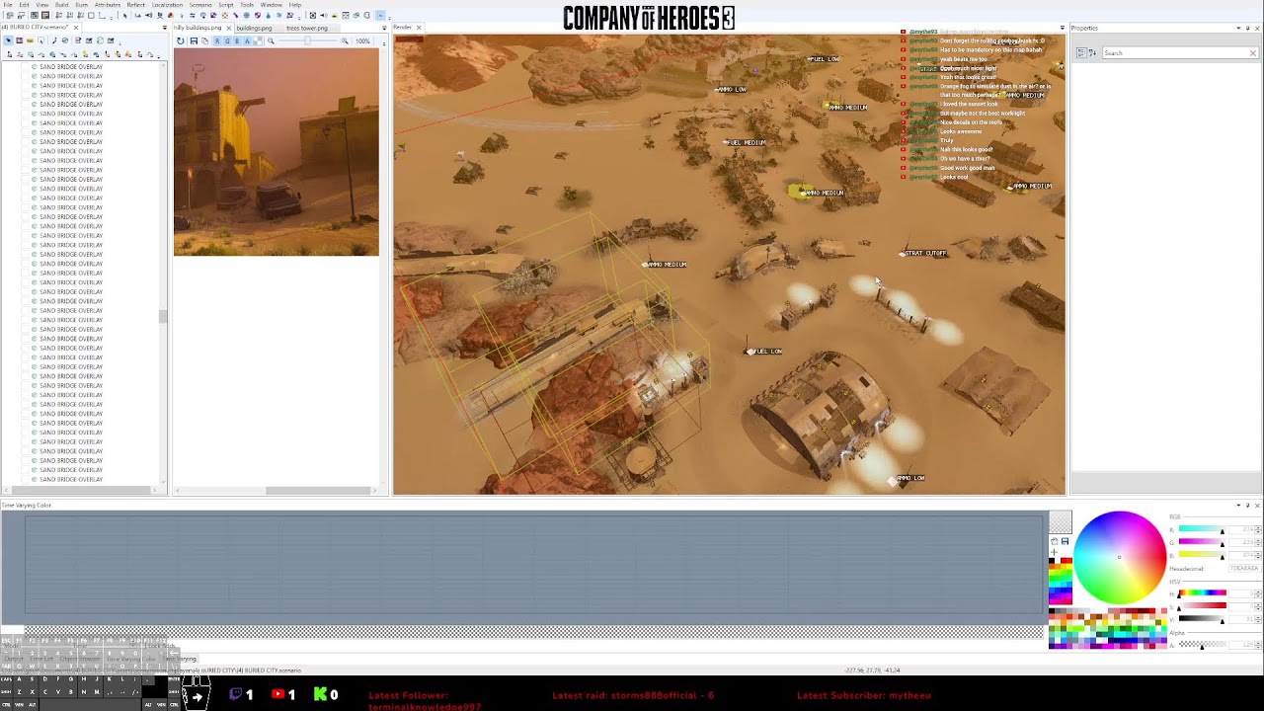The width and height of the screenshot is (1264, 711).
Task: Open the Burn menu
Action: 82,5
